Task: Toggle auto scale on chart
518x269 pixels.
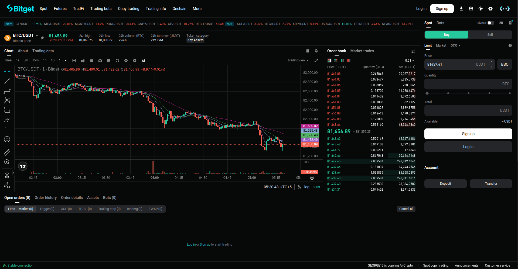Action: pyautogui.click(x=316, y=187)
